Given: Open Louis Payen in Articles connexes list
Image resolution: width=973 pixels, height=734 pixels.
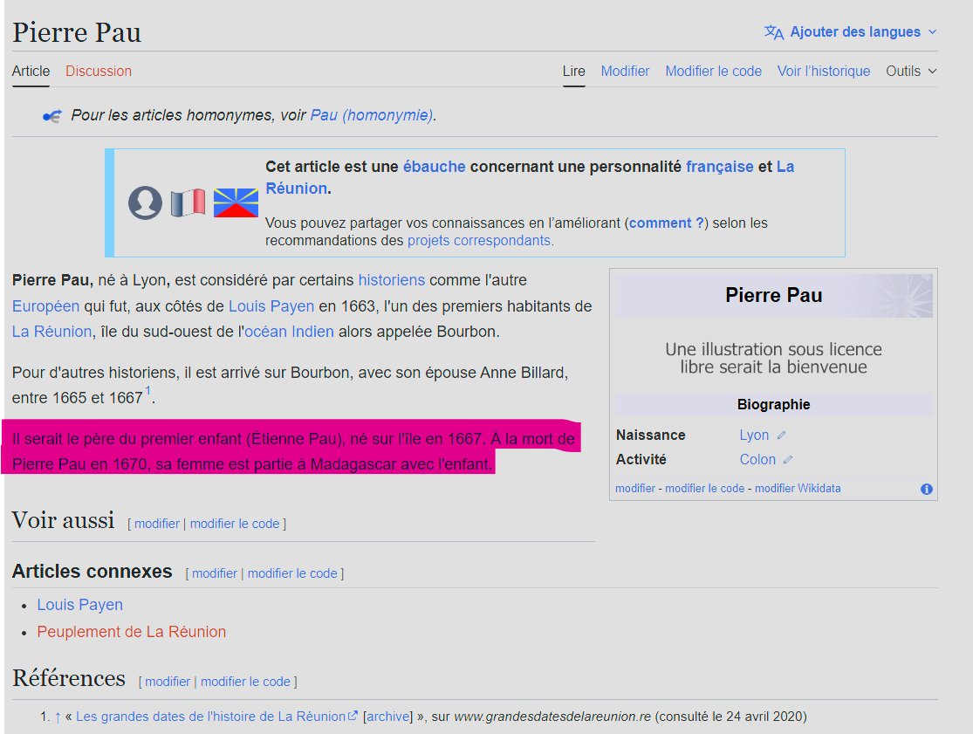Looking at the screenshot, I should pos(80,605).
